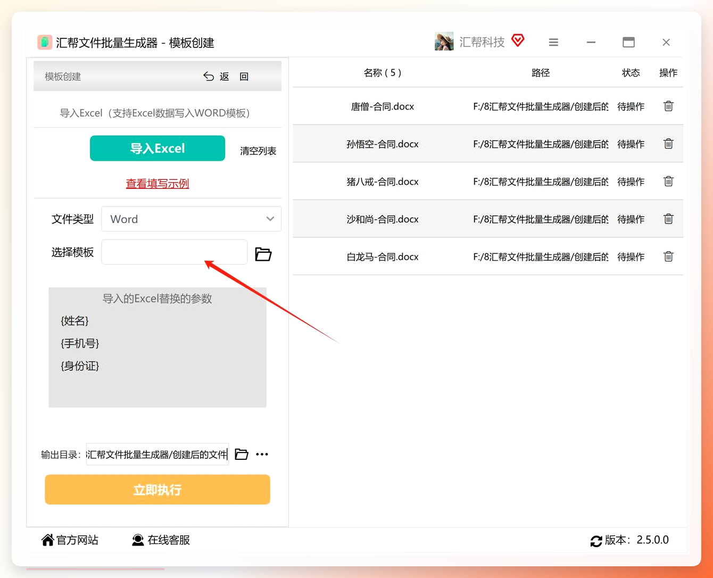
Task: Select the {身份证} parameter
Action: [x=80, y=366]
